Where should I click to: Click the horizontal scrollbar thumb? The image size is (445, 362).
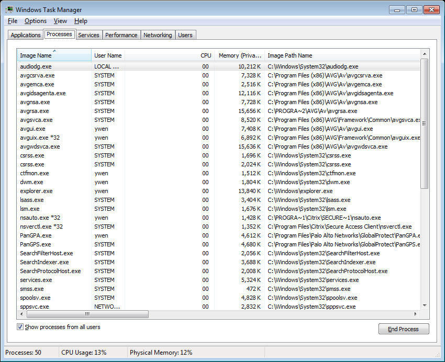pos(87,314)
